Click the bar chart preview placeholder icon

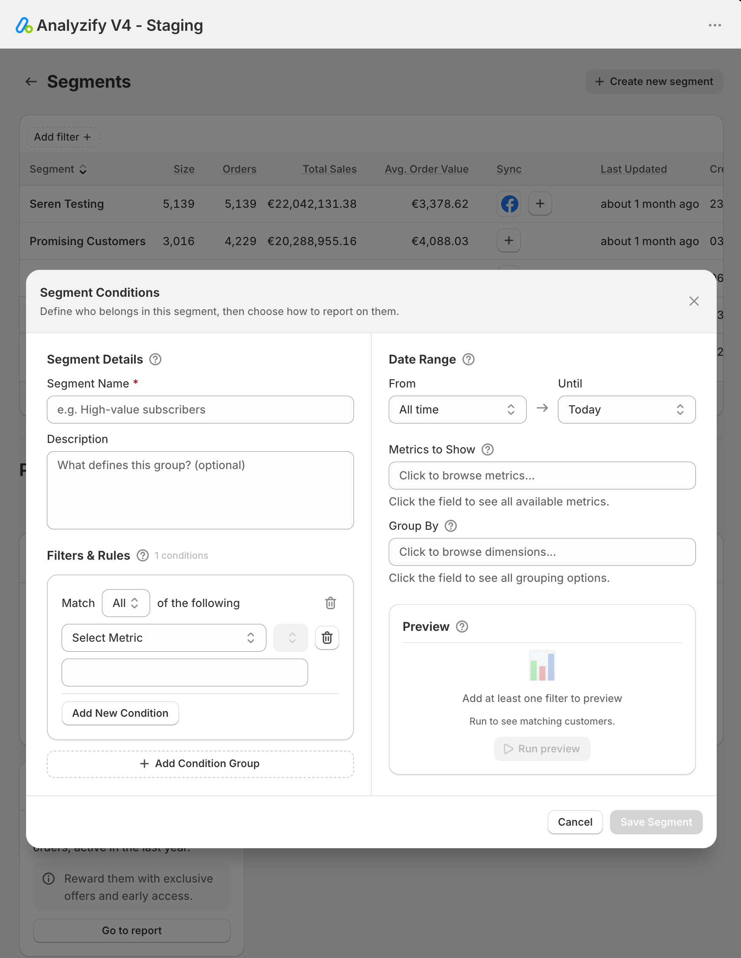pyautogui.click(x=542, y=666)
